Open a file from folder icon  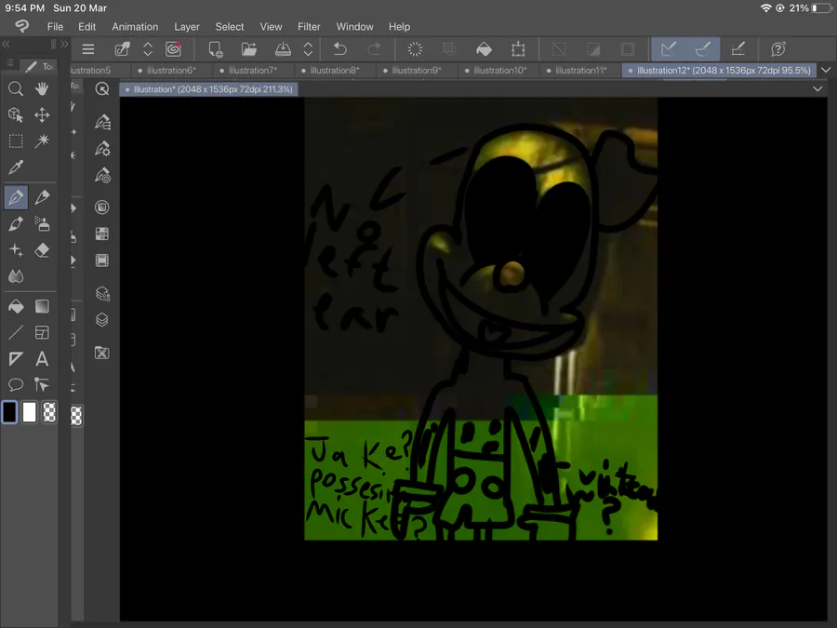(248, 49)
